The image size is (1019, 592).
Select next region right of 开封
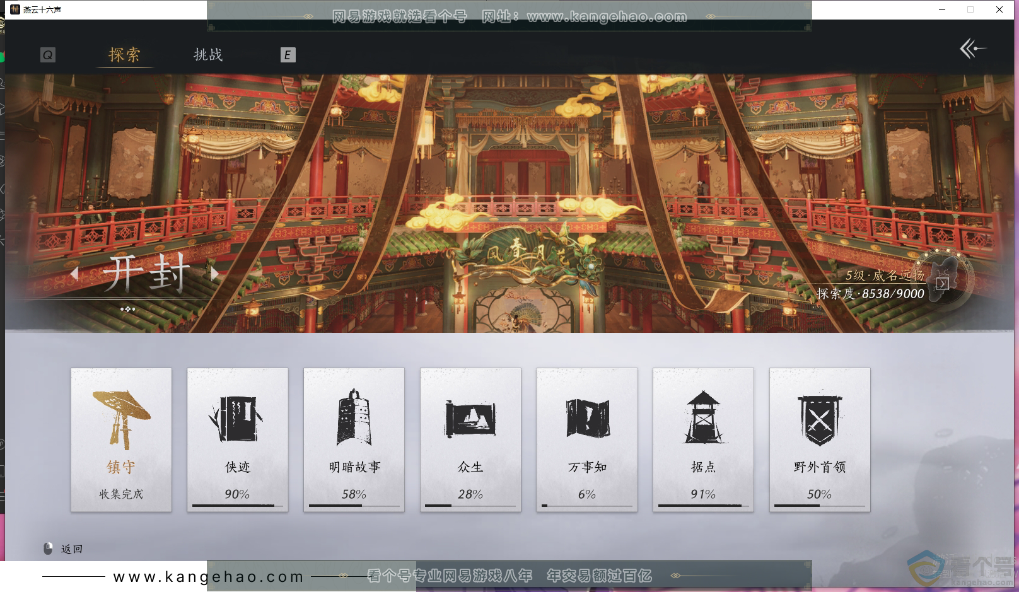[215, 273]
